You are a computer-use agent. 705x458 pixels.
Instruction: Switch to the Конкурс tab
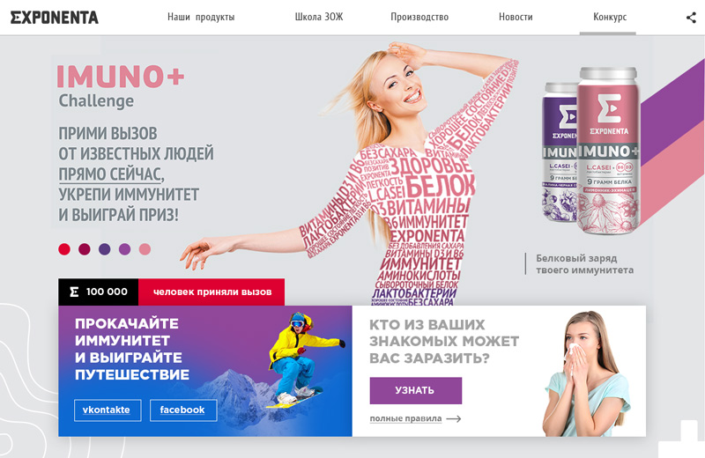point(610,17)
